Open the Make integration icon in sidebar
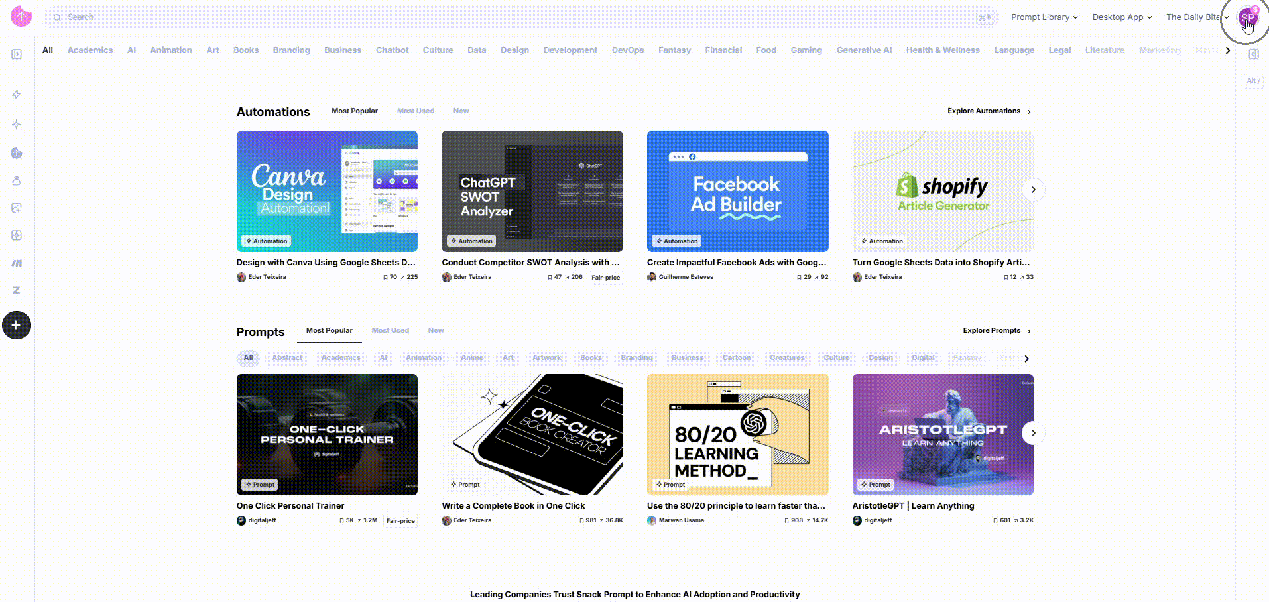Screen dimensions: 1269x602 point(17,263)
